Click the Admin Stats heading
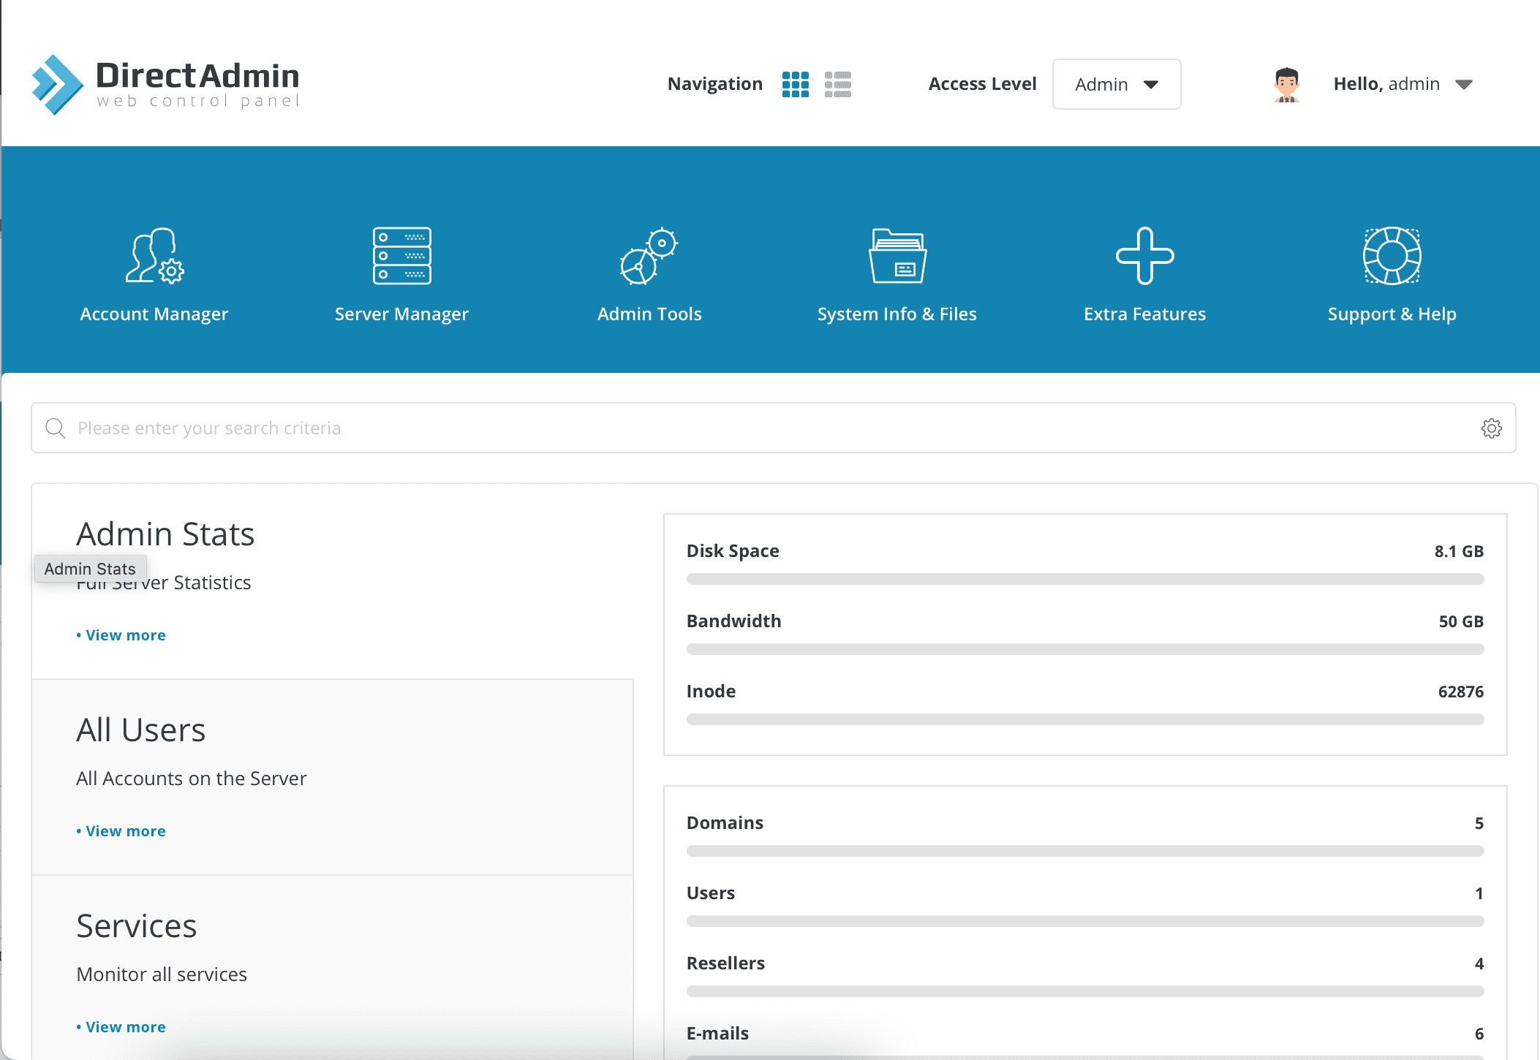The height and width of the screenshot is (1060, 1540). click(x=165, y=534)
